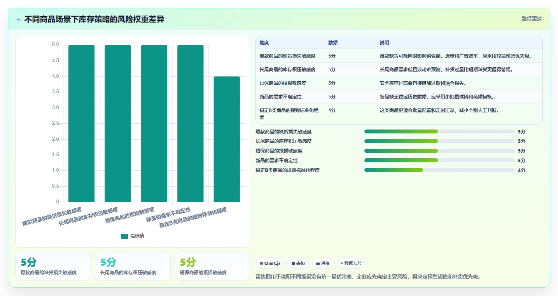Screen dimensions: 558x296
Task: Select table row cell 爆款商品的缺货损失敏感度
Action: [287, 56]
